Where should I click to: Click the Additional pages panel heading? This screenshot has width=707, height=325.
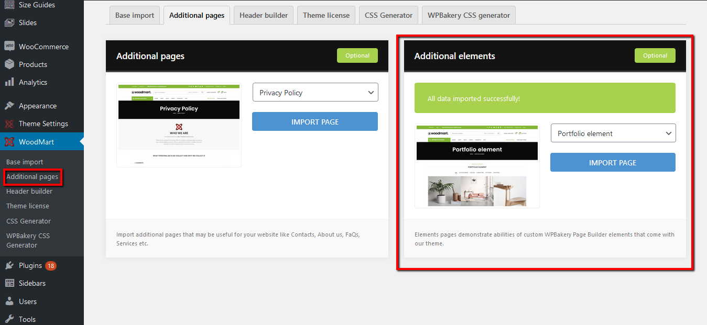pyautogui.click(x=150, y=56)
